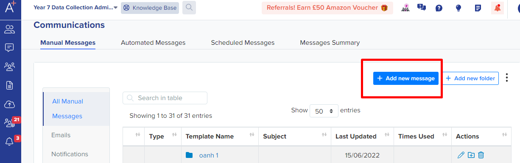Open the notification bell in top bar
Viewport: 520px width, 163px height.
click(497, 8)
